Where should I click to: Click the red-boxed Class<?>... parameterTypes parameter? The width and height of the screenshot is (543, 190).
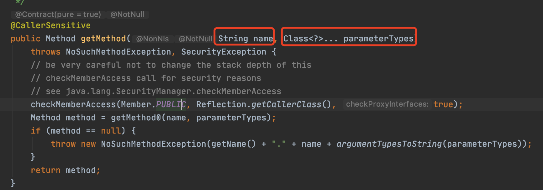(348, 39)
